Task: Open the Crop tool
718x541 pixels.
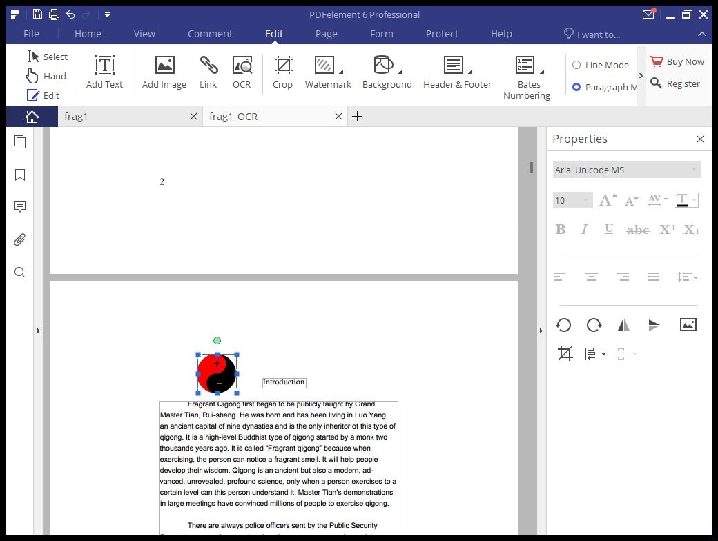Action: tap(282, 71)
